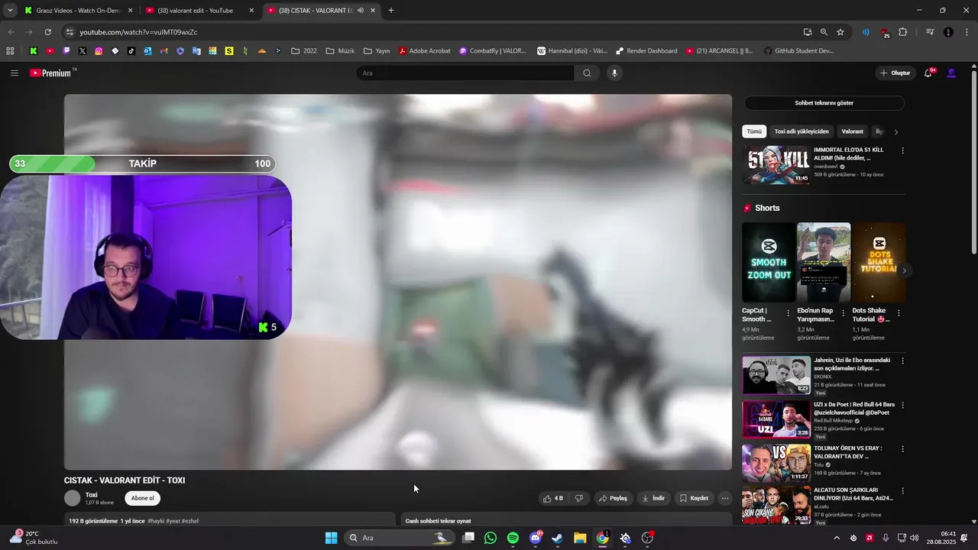
Task: Click Oluştur create button
Action: coord(895,73)
